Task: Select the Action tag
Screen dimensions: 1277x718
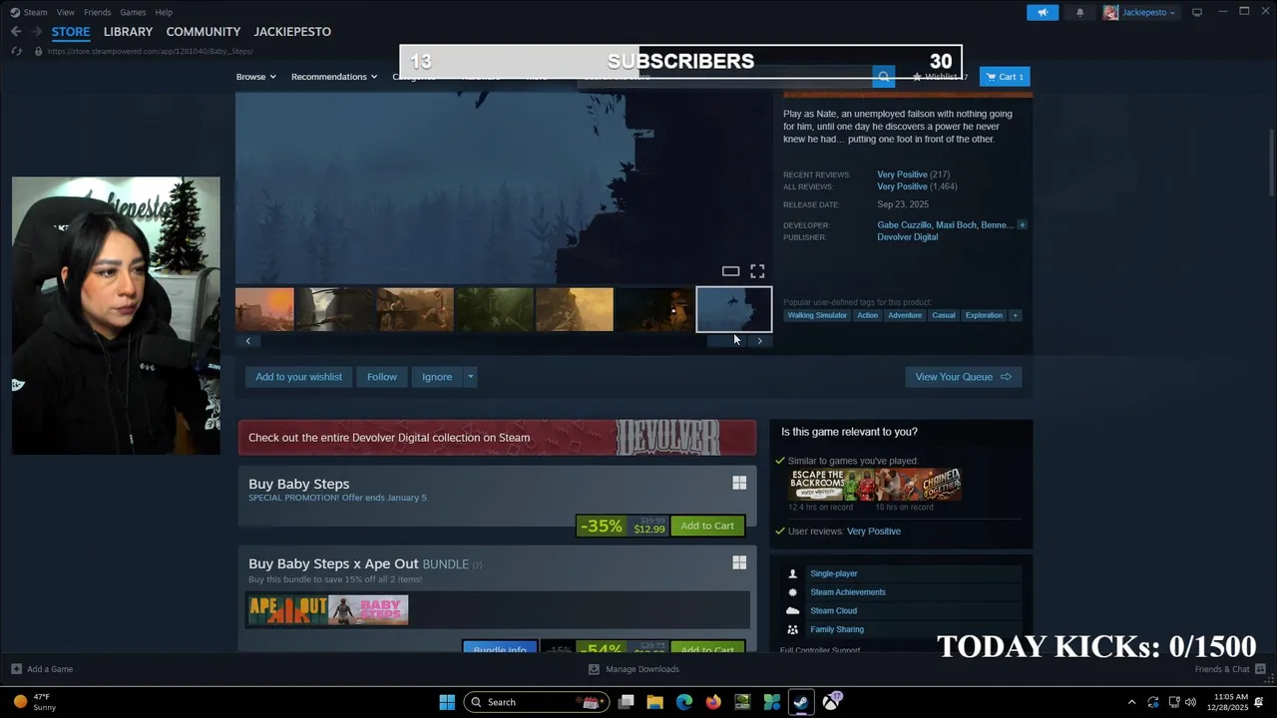Action: point(867,315)
